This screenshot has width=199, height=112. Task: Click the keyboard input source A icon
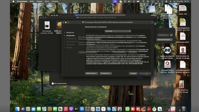[153, 1]
